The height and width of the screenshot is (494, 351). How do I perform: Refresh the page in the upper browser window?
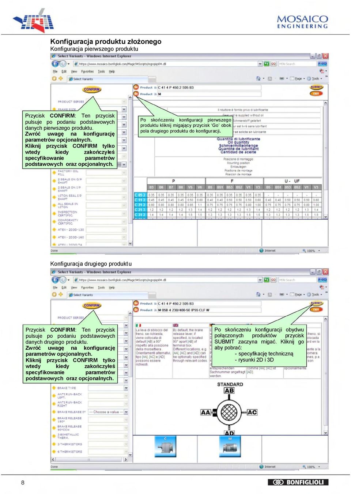pyautogui.click(x=267, y=64)
